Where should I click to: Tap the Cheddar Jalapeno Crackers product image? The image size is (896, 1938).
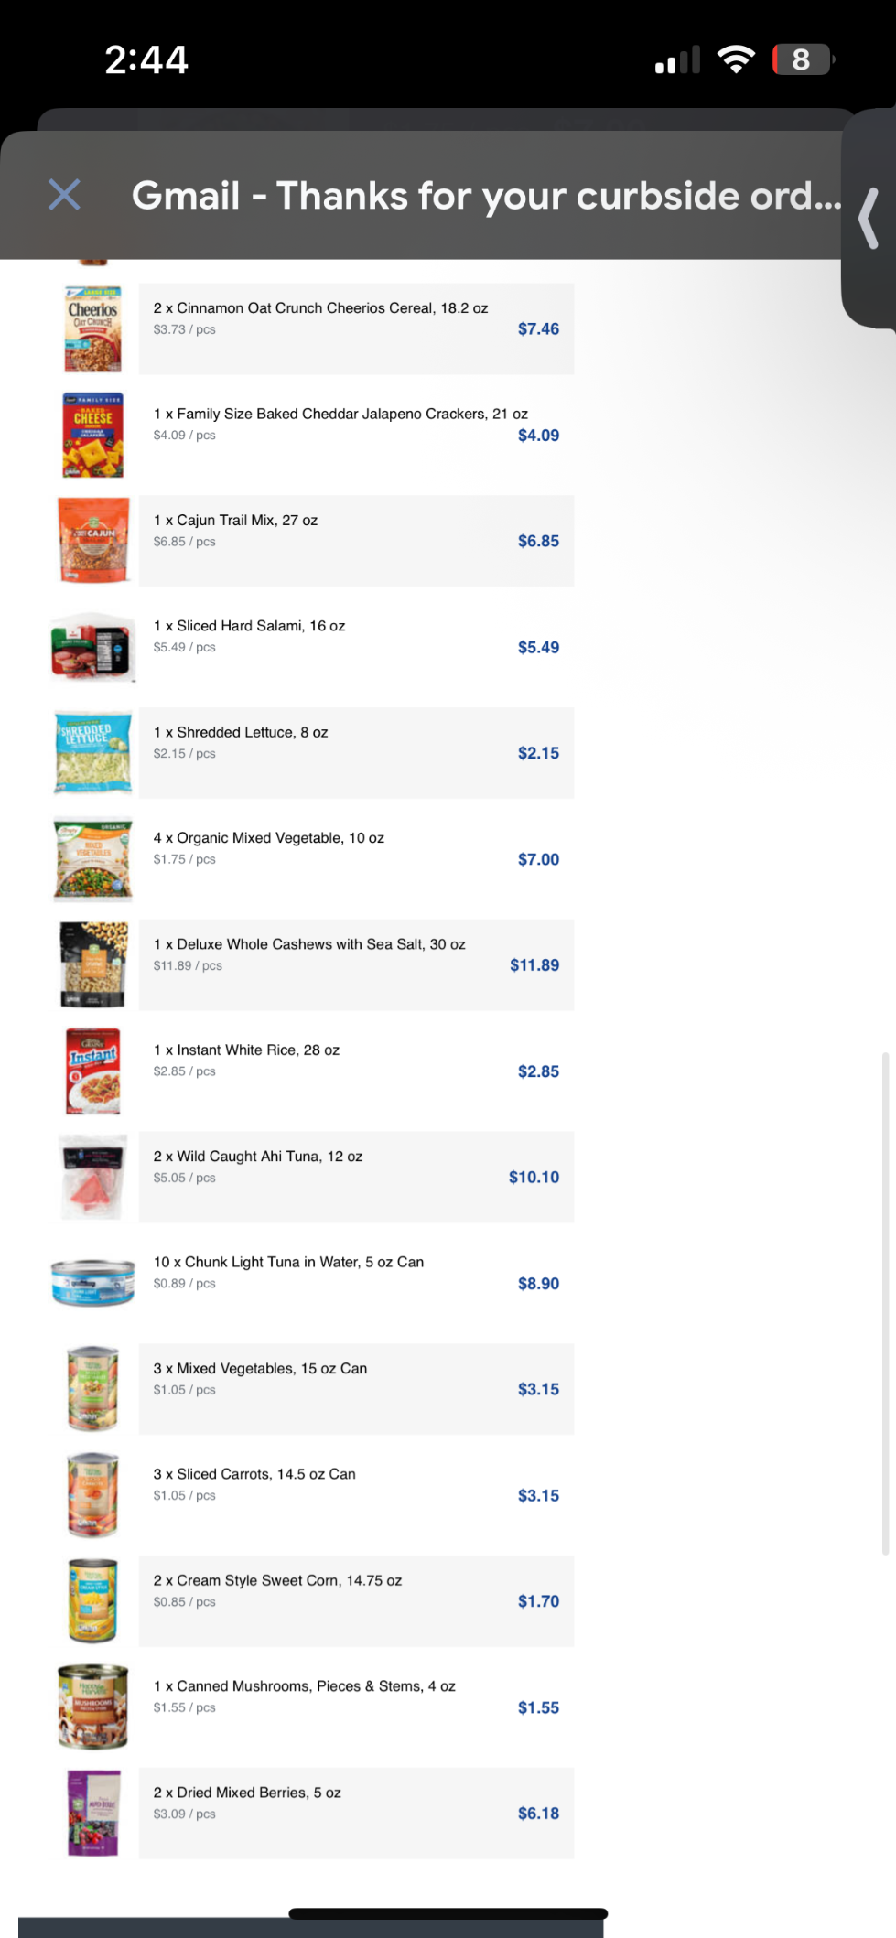point(92,436)
